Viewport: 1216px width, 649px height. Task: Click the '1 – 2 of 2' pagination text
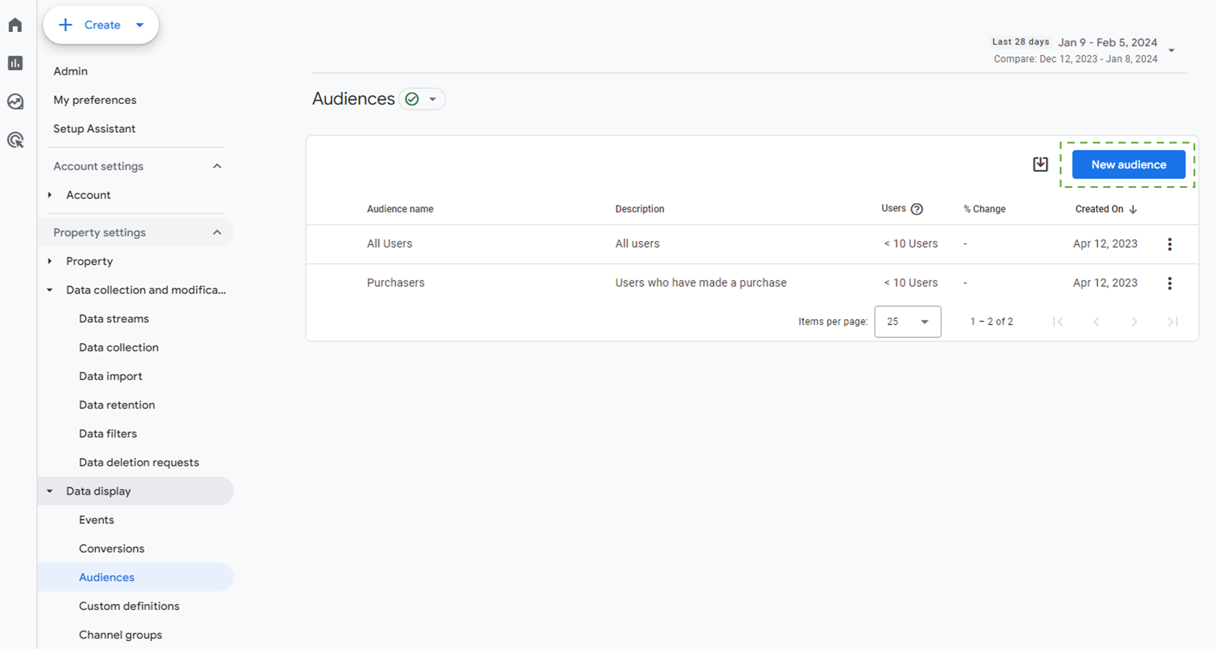coord(992,322)
